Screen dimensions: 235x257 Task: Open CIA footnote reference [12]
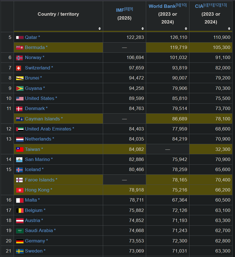(x=217, y=5)
